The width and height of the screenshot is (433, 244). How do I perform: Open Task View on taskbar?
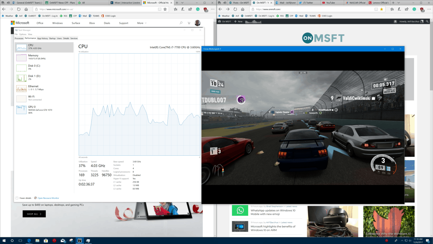[x=20, y=241]
